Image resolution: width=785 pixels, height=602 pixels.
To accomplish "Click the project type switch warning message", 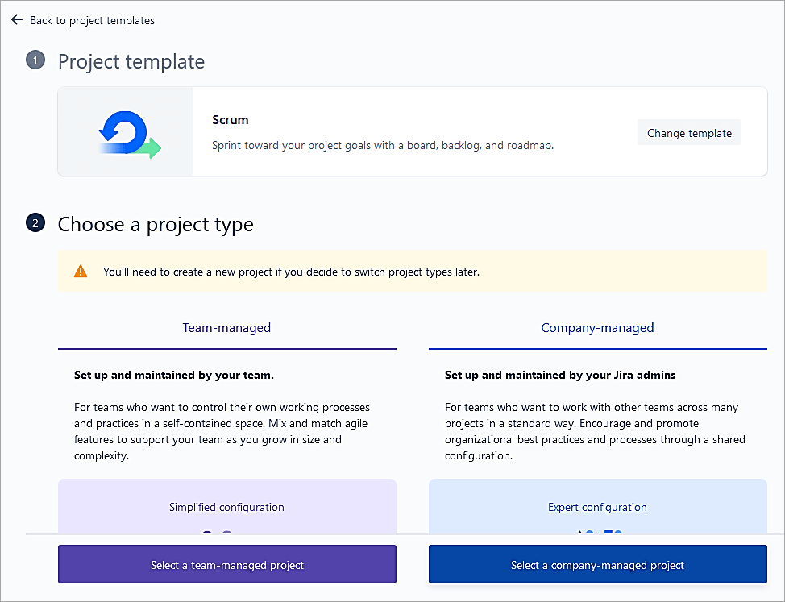I will (291, 272).
